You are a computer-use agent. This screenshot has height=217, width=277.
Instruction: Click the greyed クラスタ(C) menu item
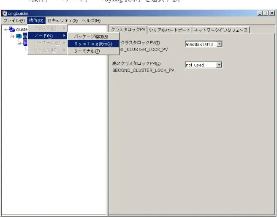pos(48,28)
